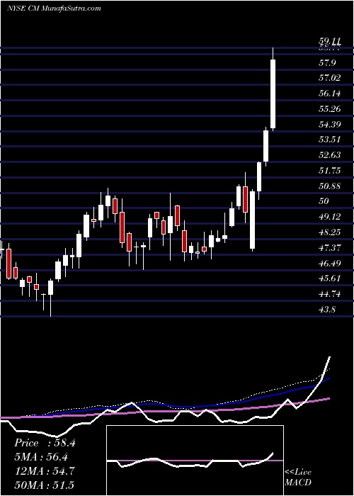
Task: Click the 45.61 price axis label
Action: [330, 278]
